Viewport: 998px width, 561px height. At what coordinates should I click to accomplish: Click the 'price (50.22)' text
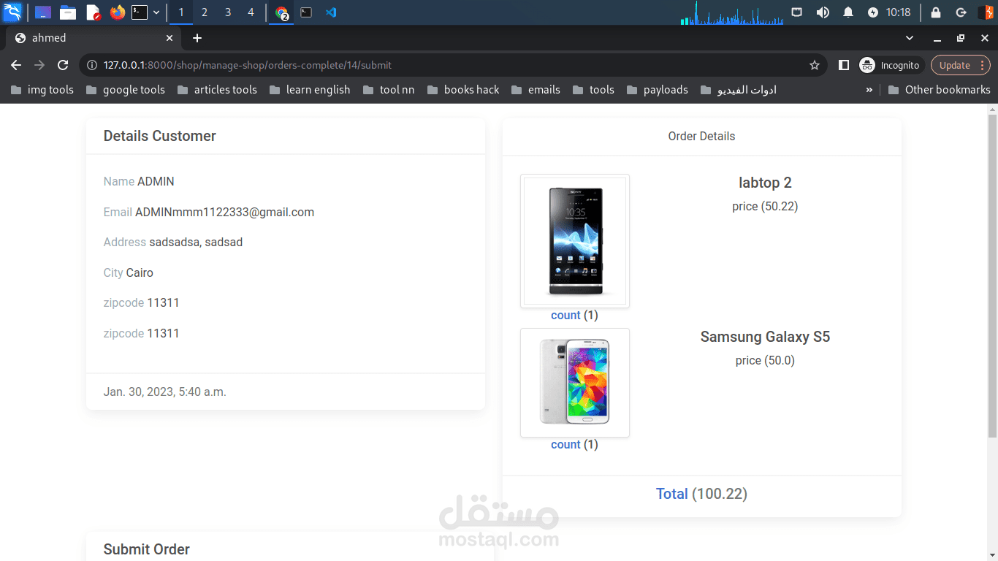(x=765, y=207)
